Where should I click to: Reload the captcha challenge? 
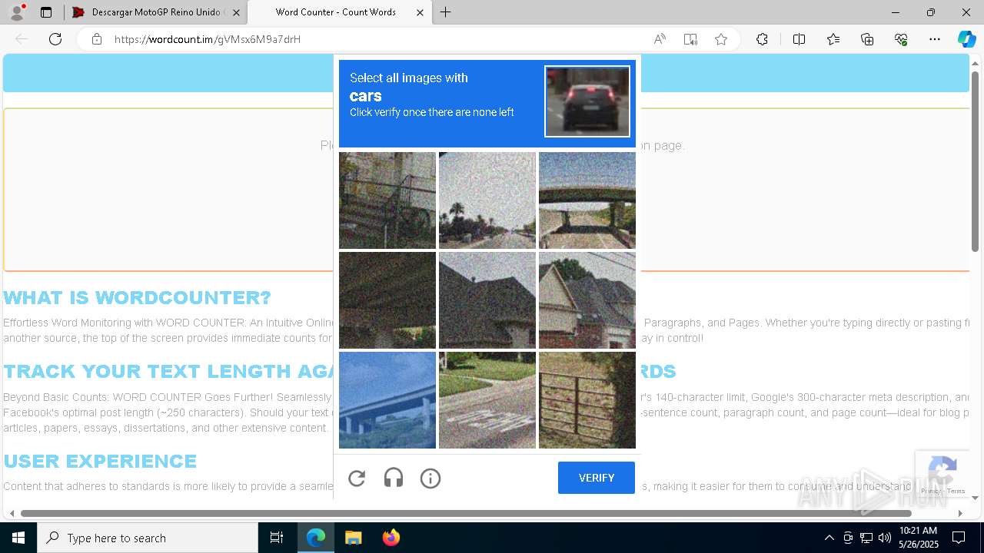[x=357, y=478]
